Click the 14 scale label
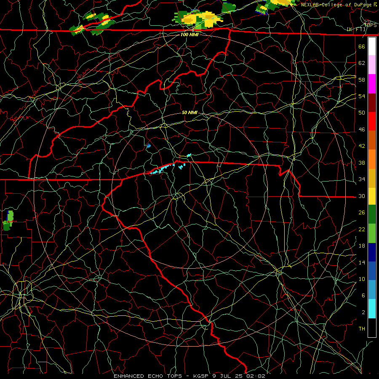 362,262
